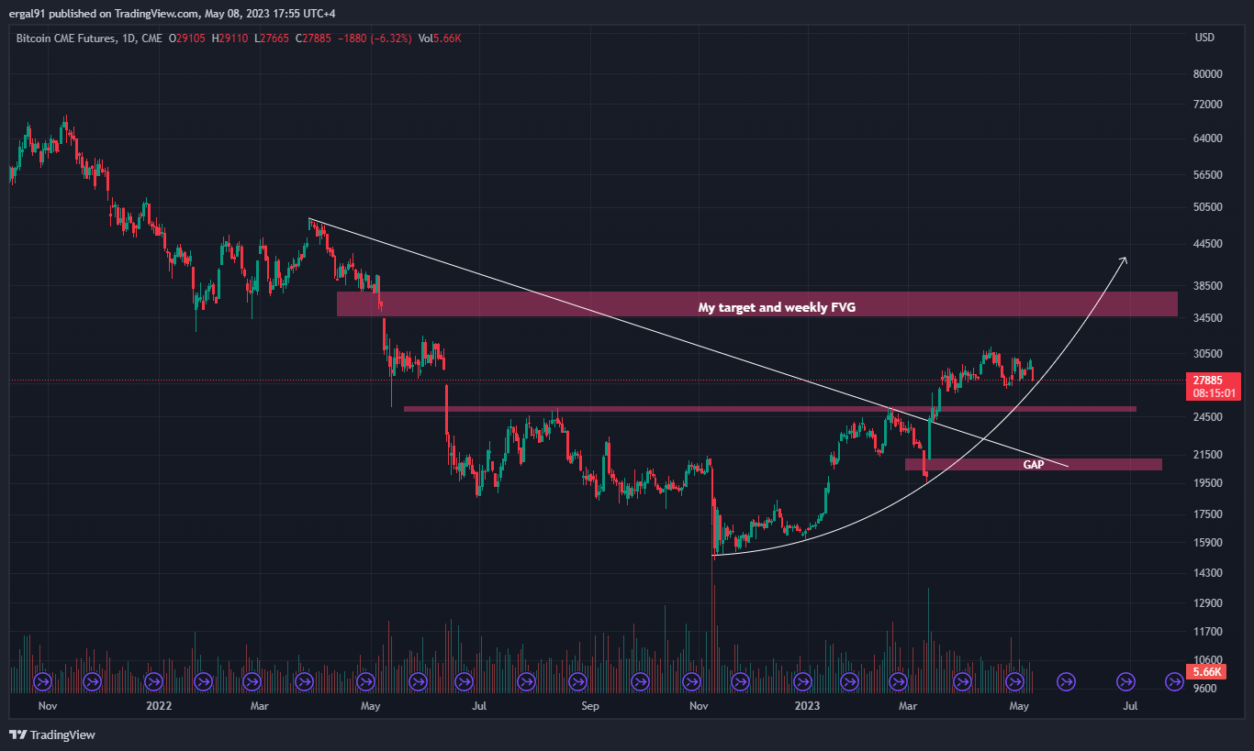The width and height of the screenshot is (1254, 751).
Task: Click the 2022 label on the time axis
Action: (159, 706)
